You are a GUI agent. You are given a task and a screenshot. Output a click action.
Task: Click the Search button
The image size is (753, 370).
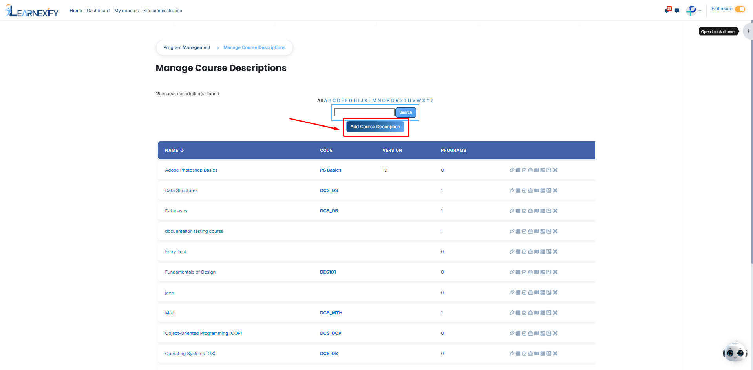click(x=406, y=112)
